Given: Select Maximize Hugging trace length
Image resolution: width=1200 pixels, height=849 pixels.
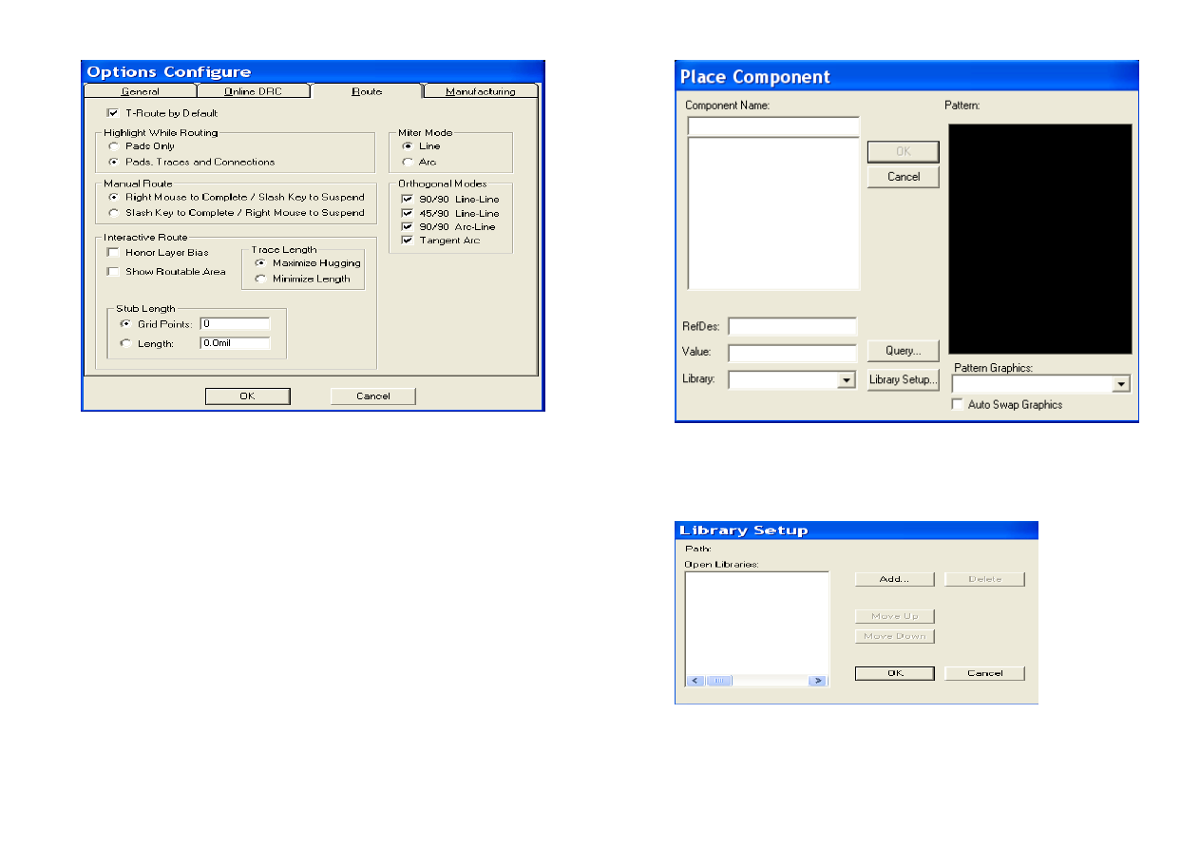Looking at the screenshot, I should coord(260,262).
